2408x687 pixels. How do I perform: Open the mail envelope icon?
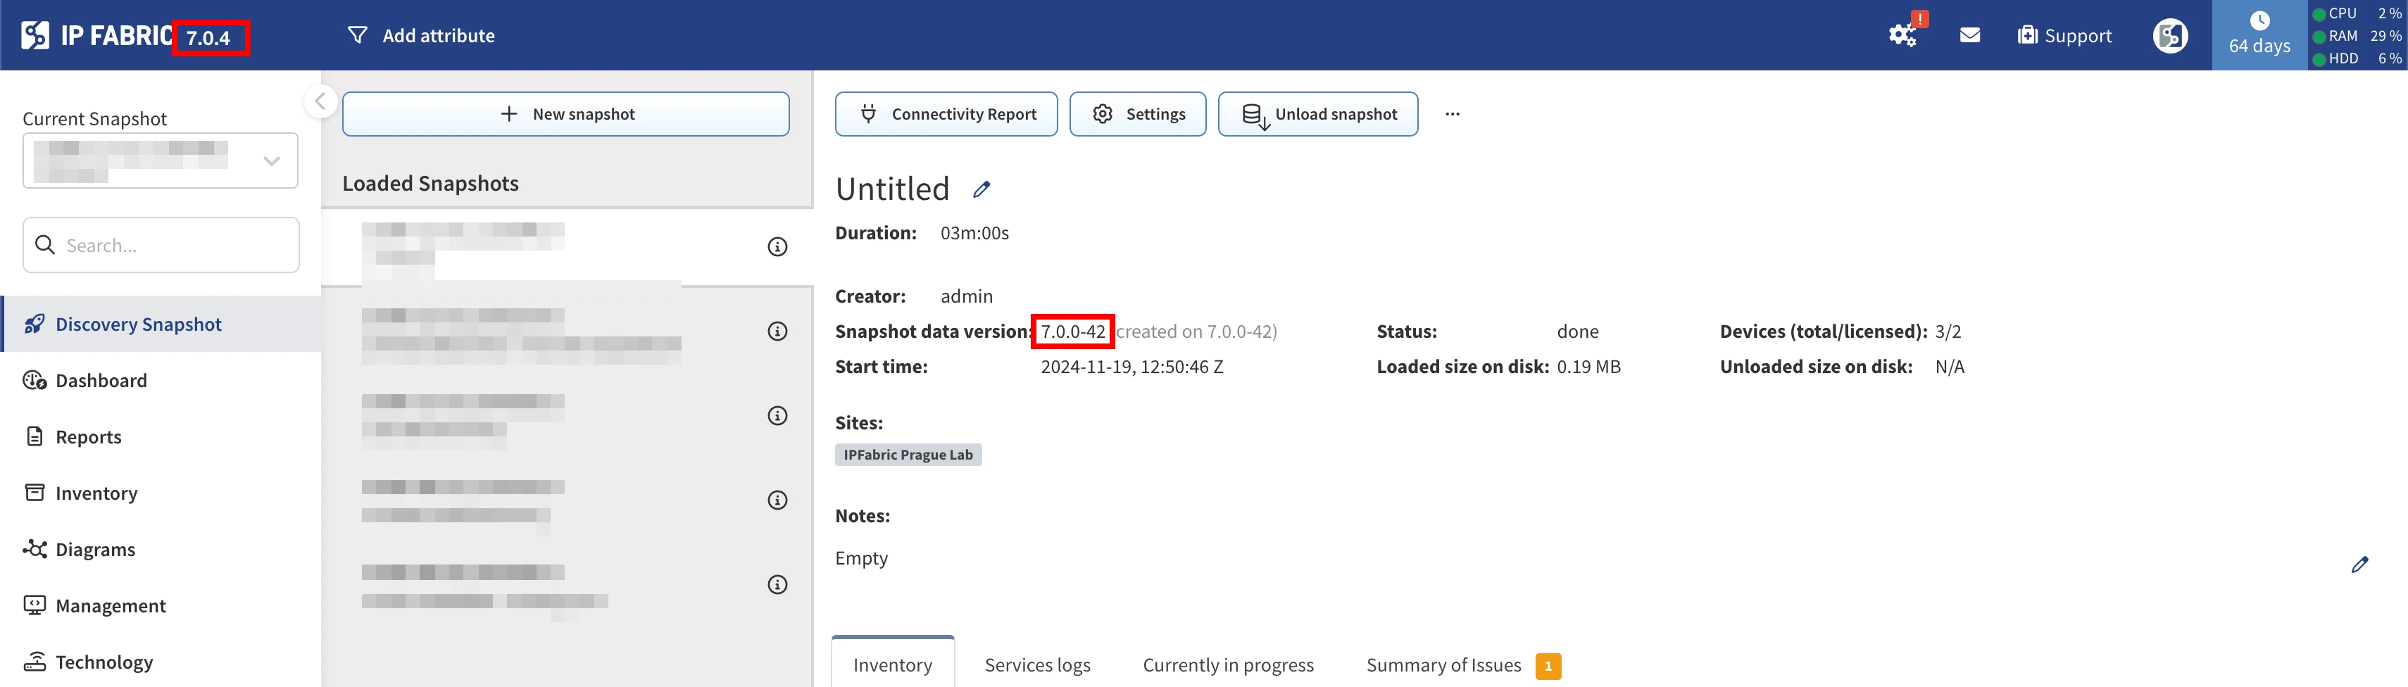click(x=1969, y=35)
